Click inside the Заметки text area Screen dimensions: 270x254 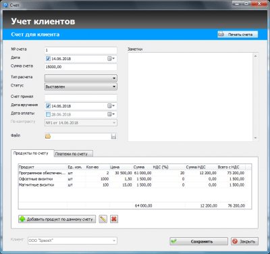190,97
